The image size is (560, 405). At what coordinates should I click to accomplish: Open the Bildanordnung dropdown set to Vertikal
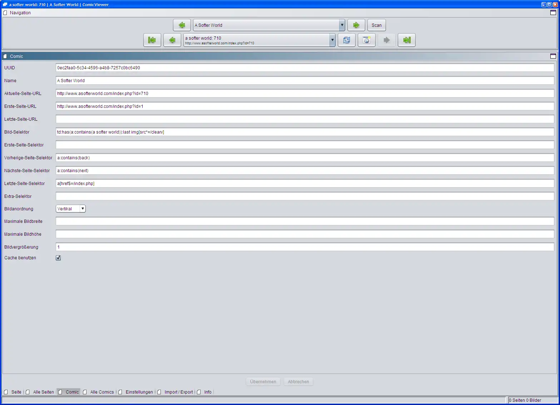point(71,209)
